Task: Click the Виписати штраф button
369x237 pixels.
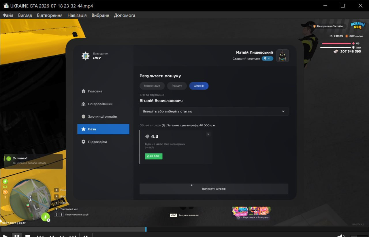Action: tap(214, 189)
